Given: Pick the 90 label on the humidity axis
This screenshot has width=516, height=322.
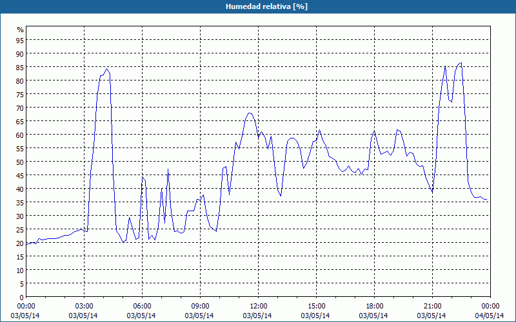Looking at the screenshot, I should pyautogui.click(x=20, y=53).
